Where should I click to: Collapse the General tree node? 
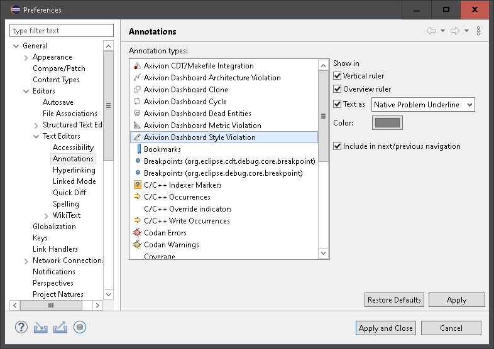(x=16, y=46)
